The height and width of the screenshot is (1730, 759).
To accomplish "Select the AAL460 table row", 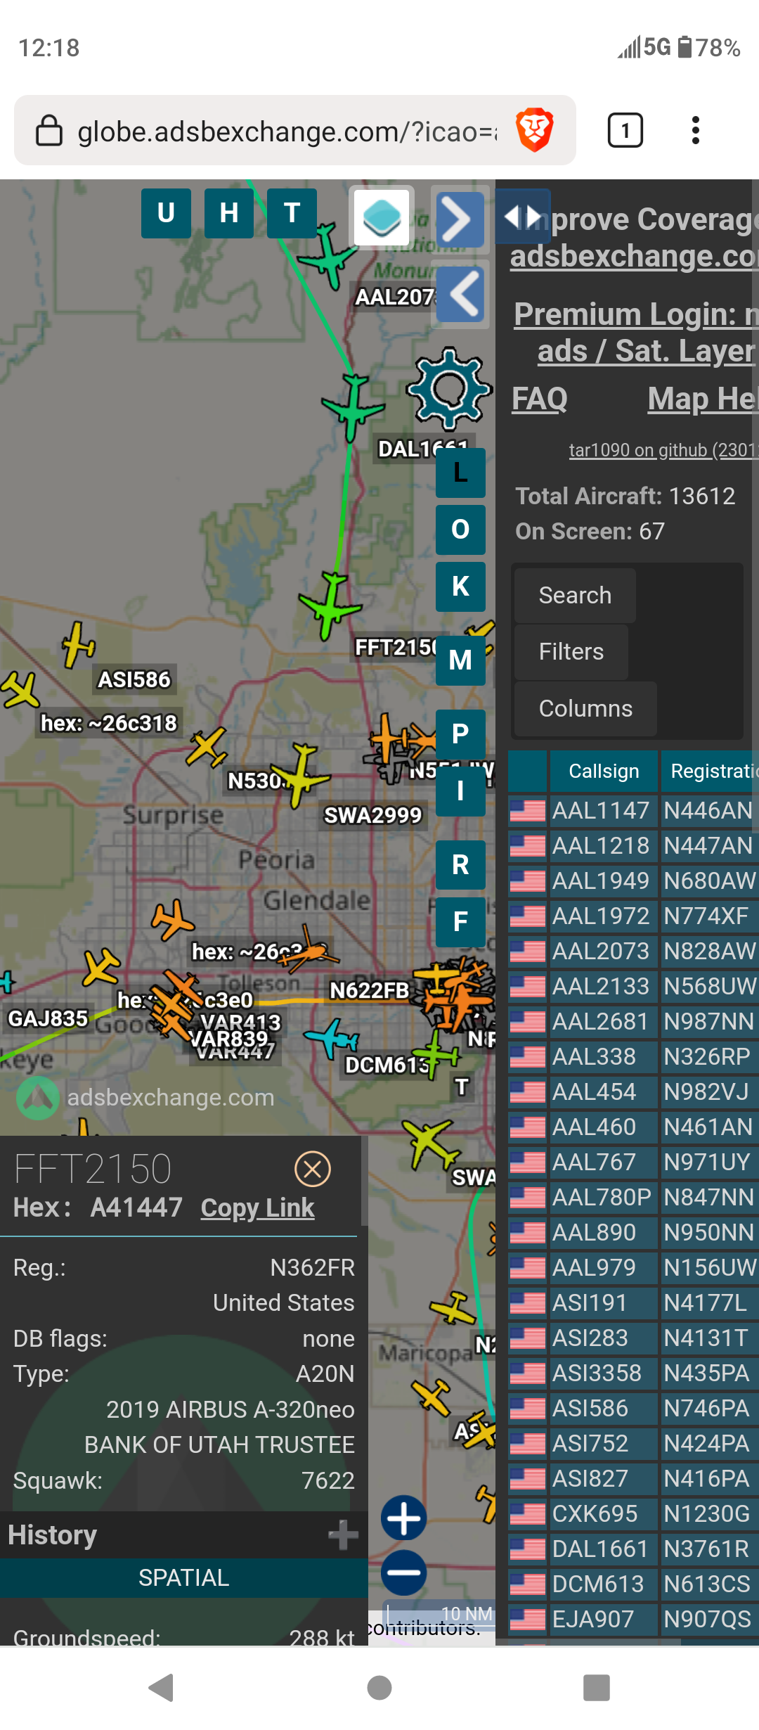I will tap(633, 1127).
